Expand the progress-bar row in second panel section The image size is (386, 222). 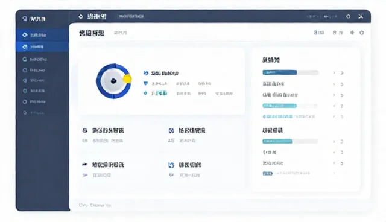(342, 142)
